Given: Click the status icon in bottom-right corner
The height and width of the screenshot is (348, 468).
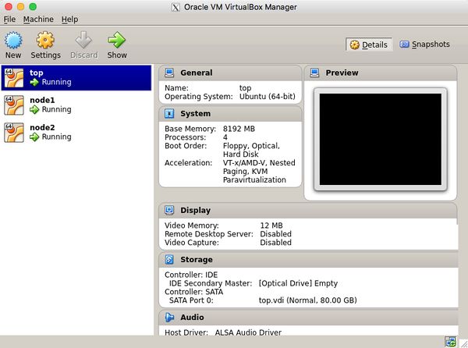Looking at the screenshot, I should (x=451, y=342).
